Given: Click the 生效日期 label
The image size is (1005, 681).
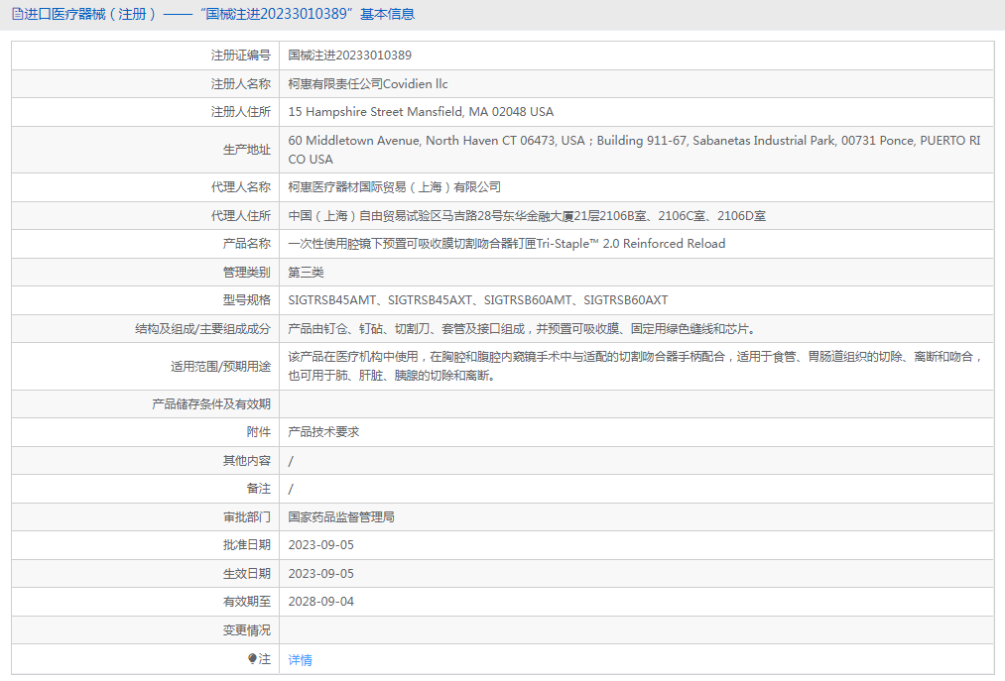Looking at the screenshot, I should tap(247, 574).
